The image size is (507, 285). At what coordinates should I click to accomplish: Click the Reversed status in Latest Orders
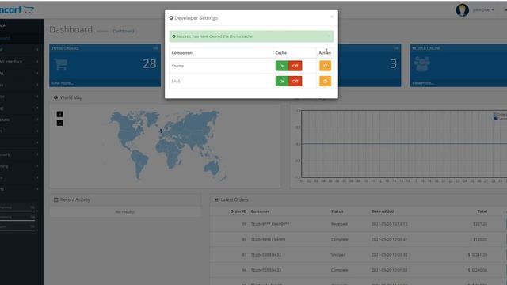[x=339, y=224]
